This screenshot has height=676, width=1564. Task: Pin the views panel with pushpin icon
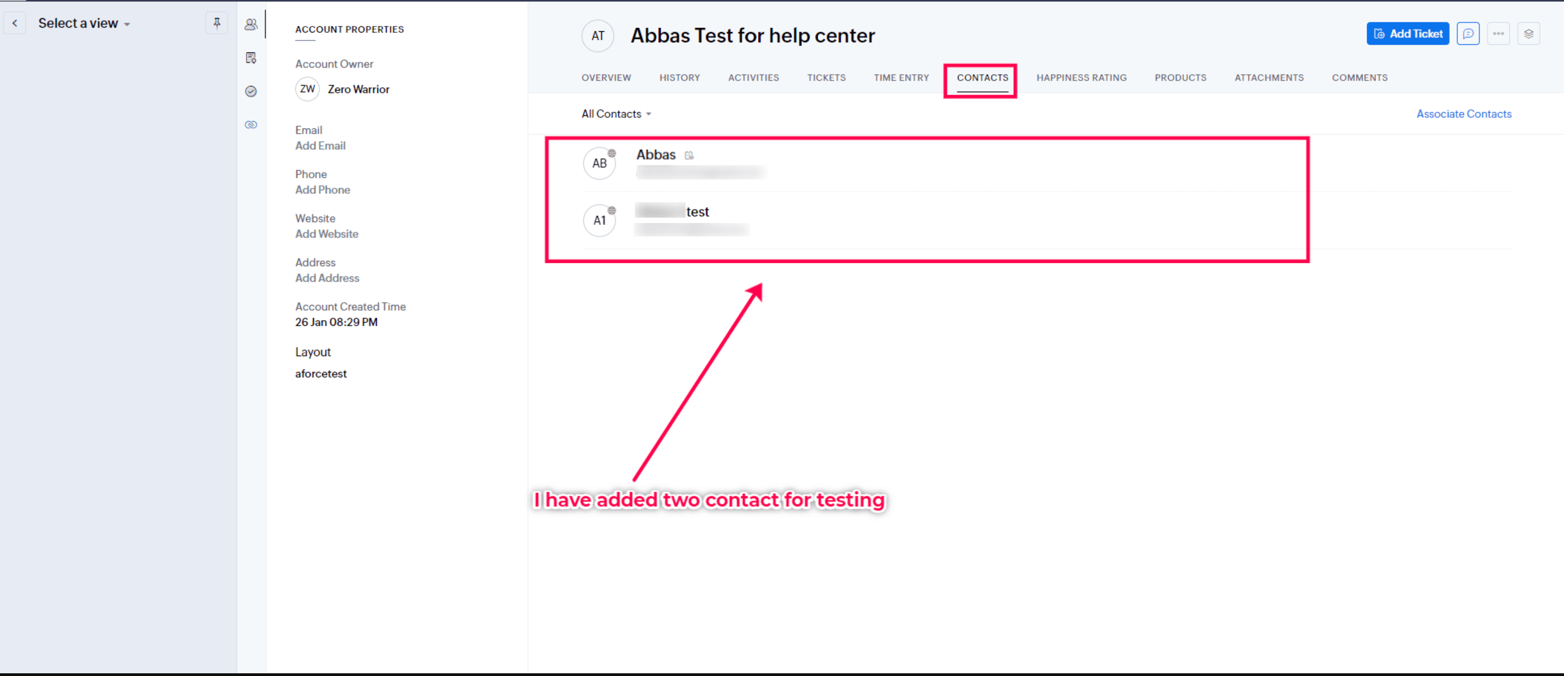pos(217,23)
